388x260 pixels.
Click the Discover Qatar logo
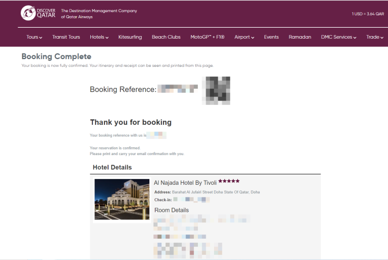tap(38, 13)
